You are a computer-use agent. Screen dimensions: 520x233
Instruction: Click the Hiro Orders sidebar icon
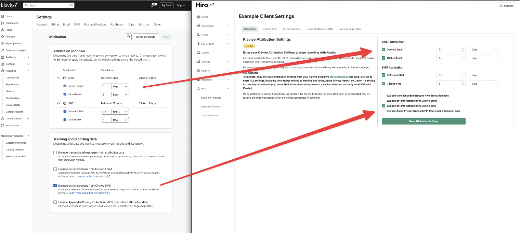(198, 53)
